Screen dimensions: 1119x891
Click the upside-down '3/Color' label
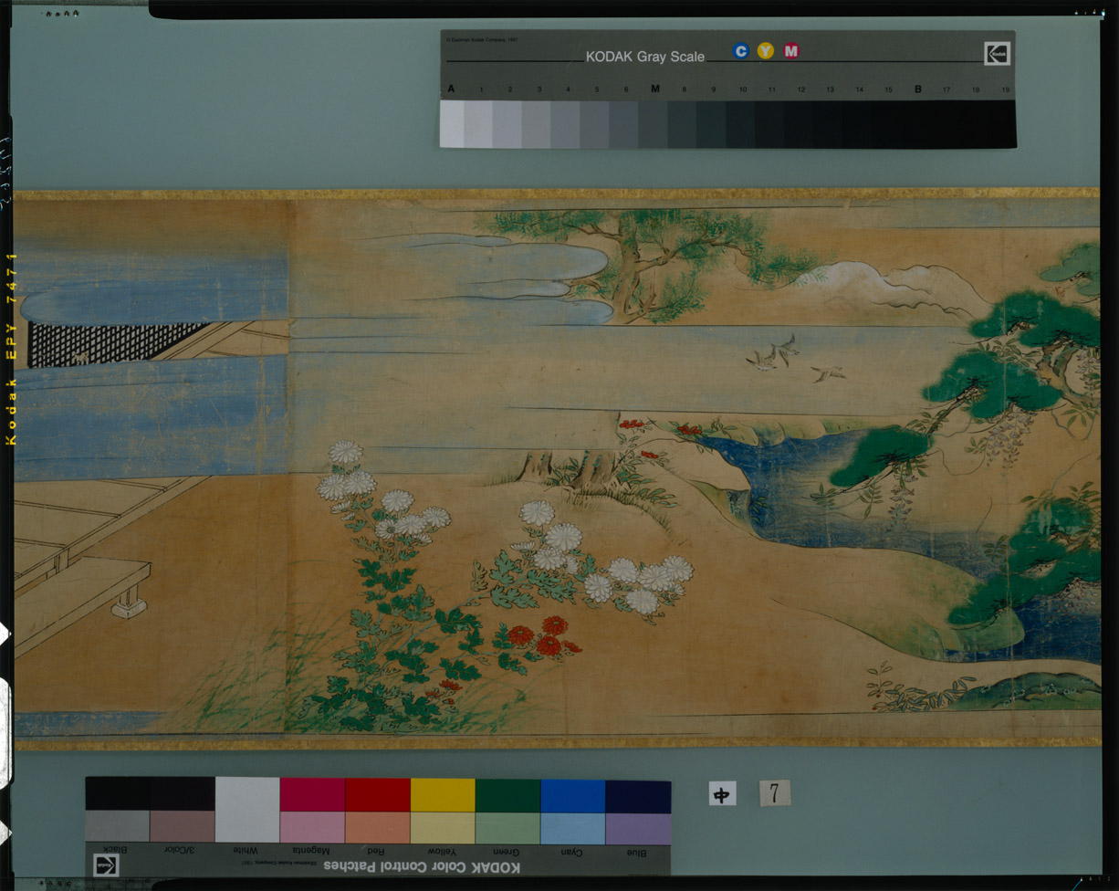click(181, 851)
